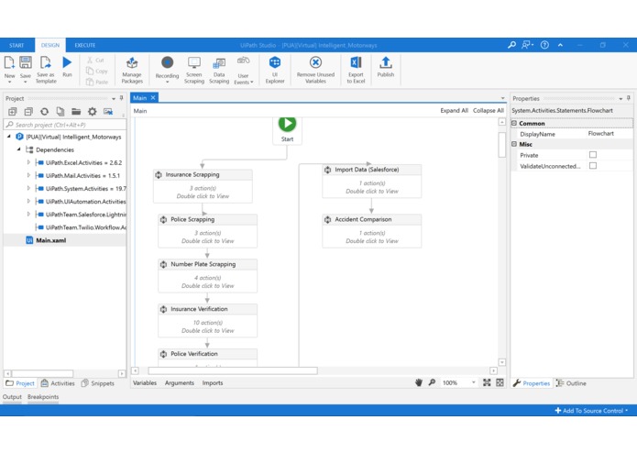Click Export to Excel icon
This screenshot has width=637, height=453.
click(x=356, y=62)
